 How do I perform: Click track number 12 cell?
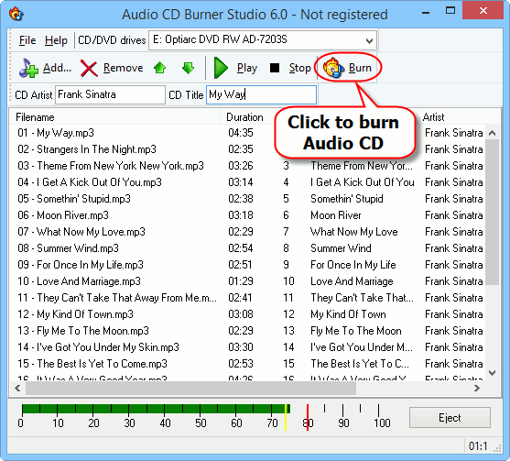[288, 314]
